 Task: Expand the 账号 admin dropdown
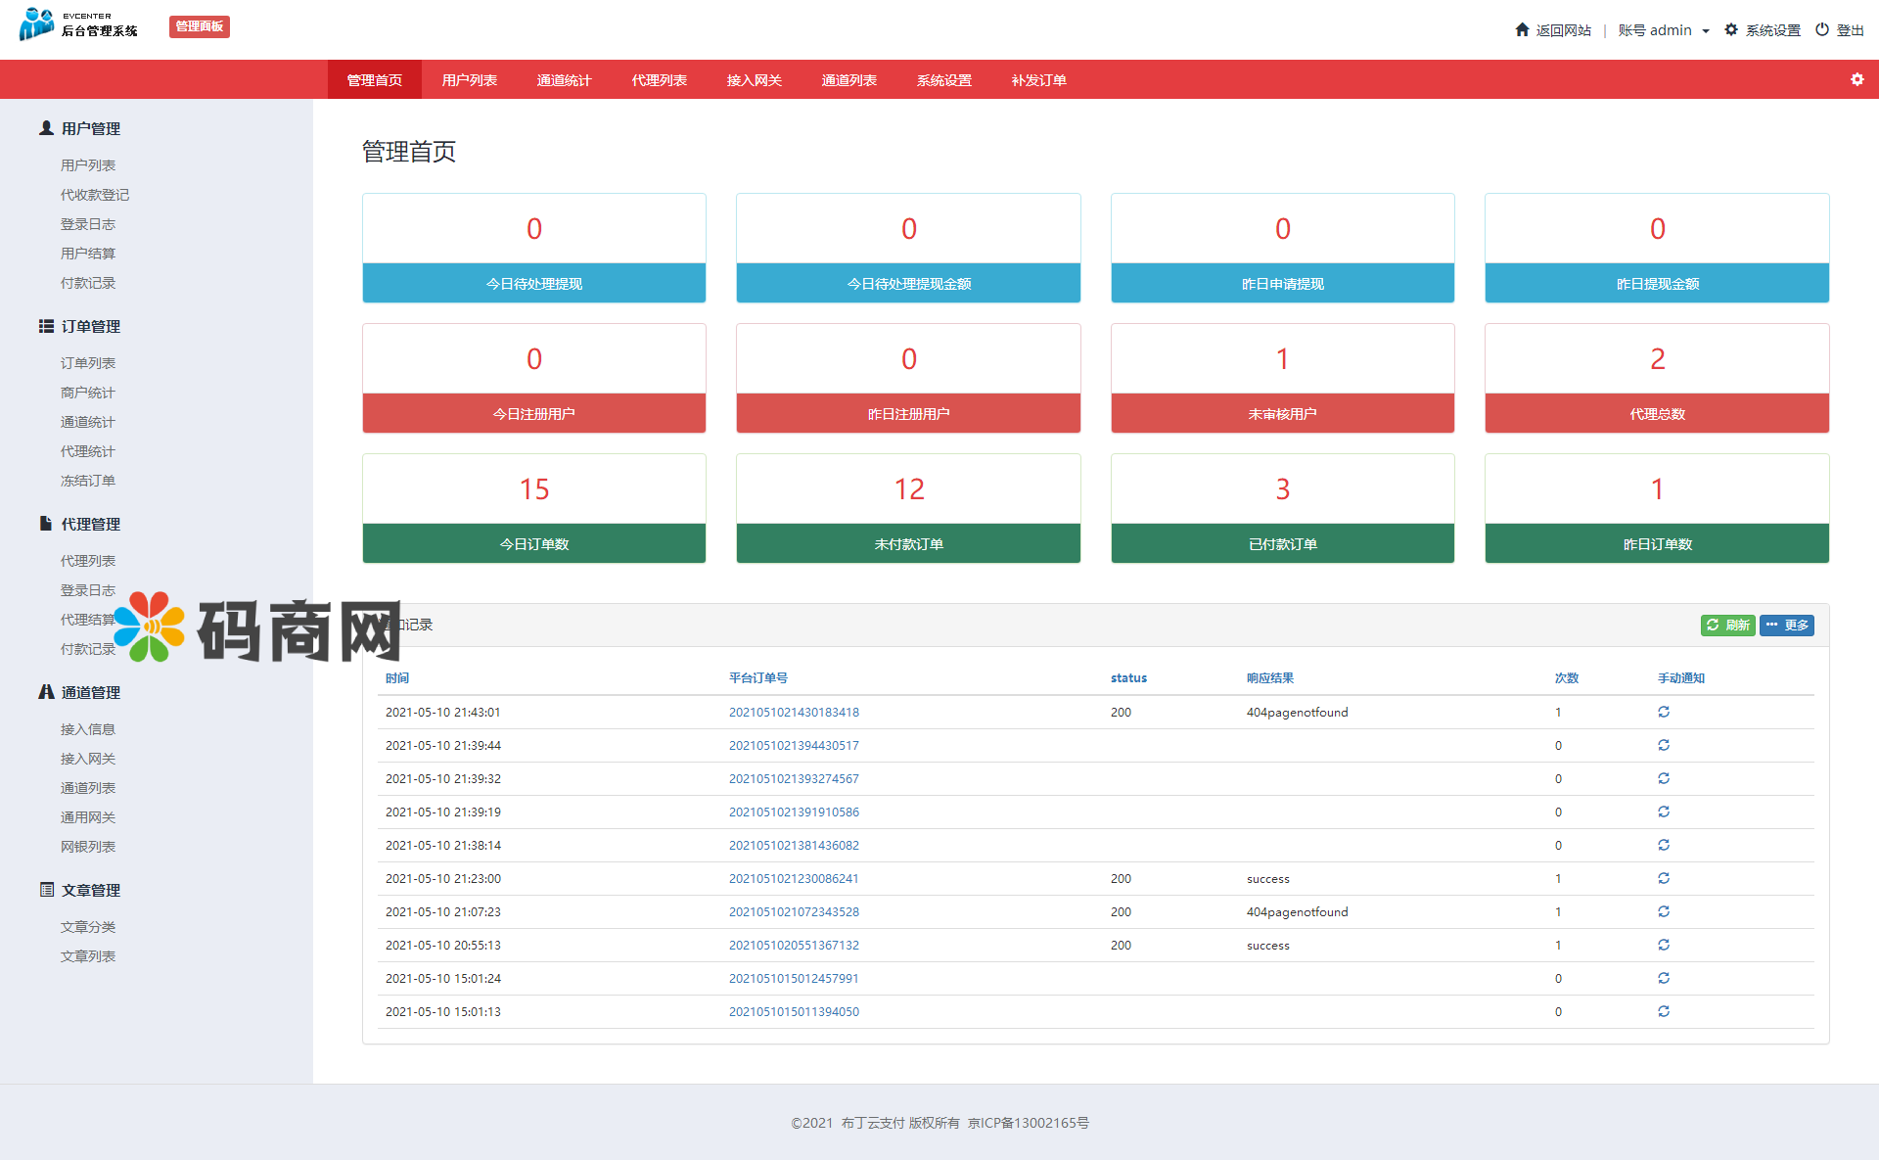[x=1663, y=30]
